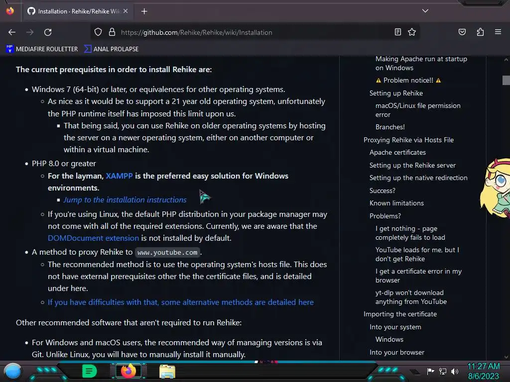Go to macOS/Linux file permission error
The image size is (510, 382).
(418, 110)
